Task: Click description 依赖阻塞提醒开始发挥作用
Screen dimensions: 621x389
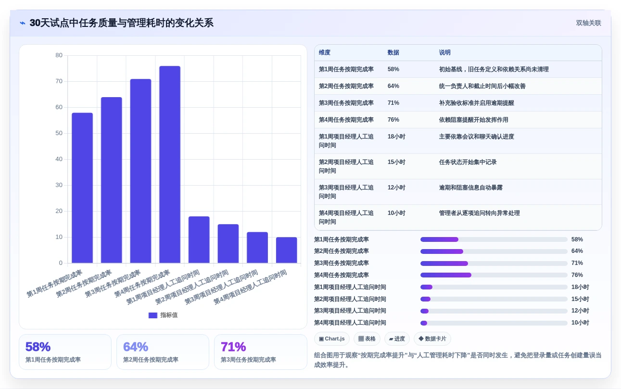Action: tap(474, 120)
